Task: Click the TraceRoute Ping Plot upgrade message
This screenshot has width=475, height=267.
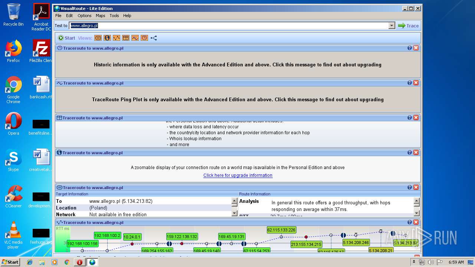Action: tap(237, 99)
